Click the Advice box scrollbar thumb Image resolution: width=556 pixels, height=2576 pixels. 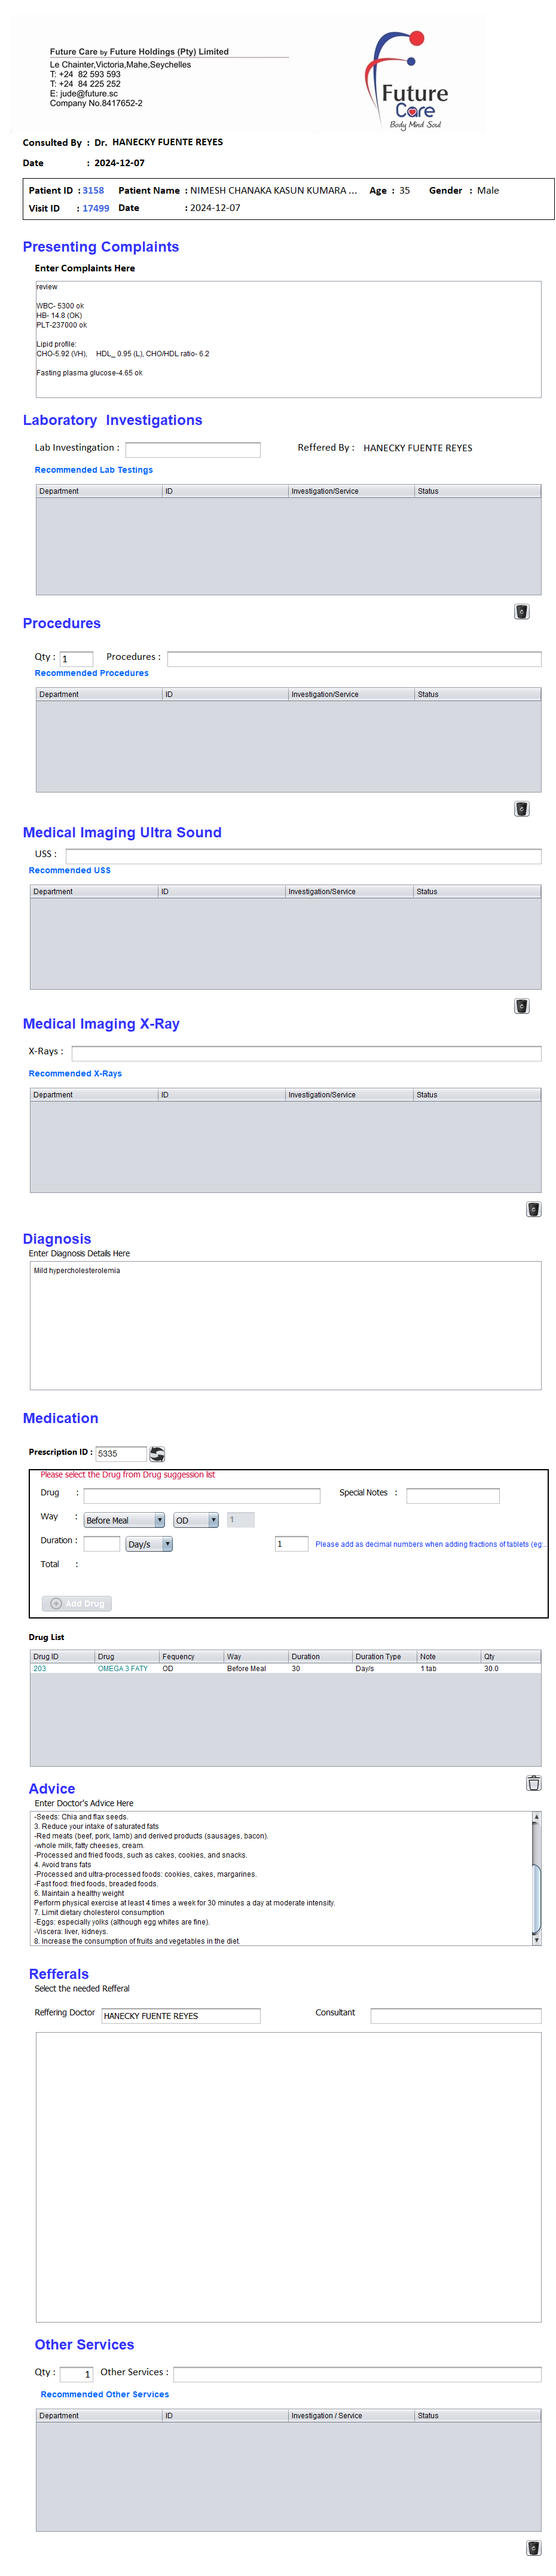tap(536, 1890)
